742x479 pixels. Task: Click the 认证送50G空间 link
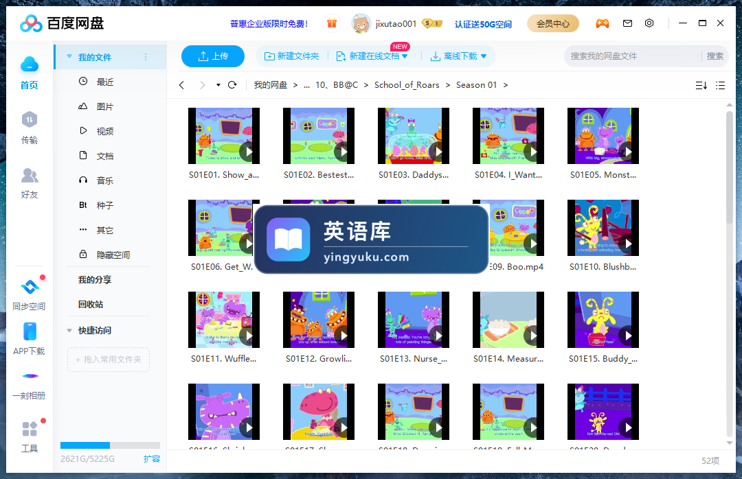(x=483, y=24)
